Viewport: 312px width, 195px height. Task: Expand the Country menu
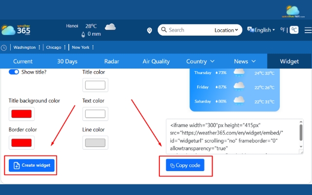(200, 61)
